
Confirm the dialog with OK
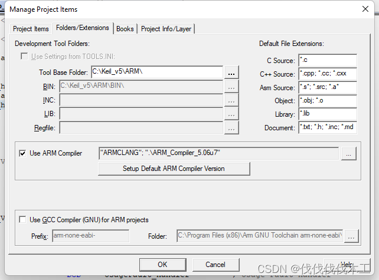pyautogui.click(x=163, y=265)
